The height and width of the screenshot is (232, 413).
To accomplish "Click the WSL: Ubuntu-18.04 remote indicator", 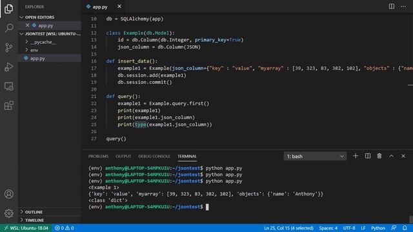I will 26,228.
